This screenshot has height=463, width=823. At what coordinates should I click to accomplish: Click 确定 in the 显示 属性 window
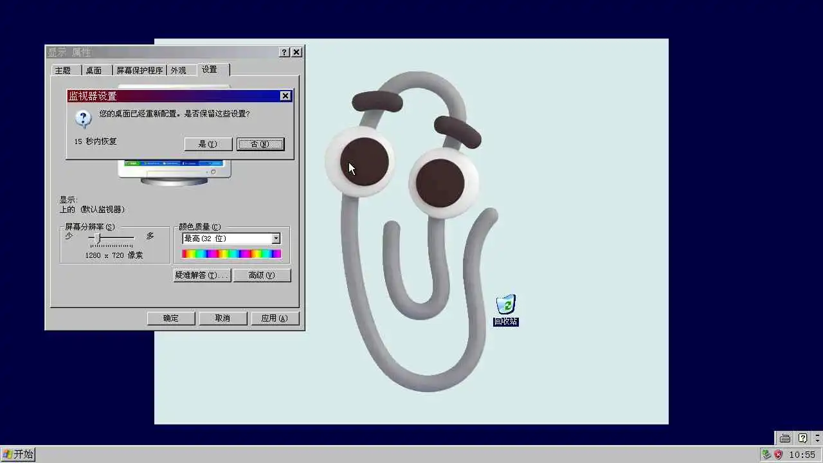coord(171,318)
